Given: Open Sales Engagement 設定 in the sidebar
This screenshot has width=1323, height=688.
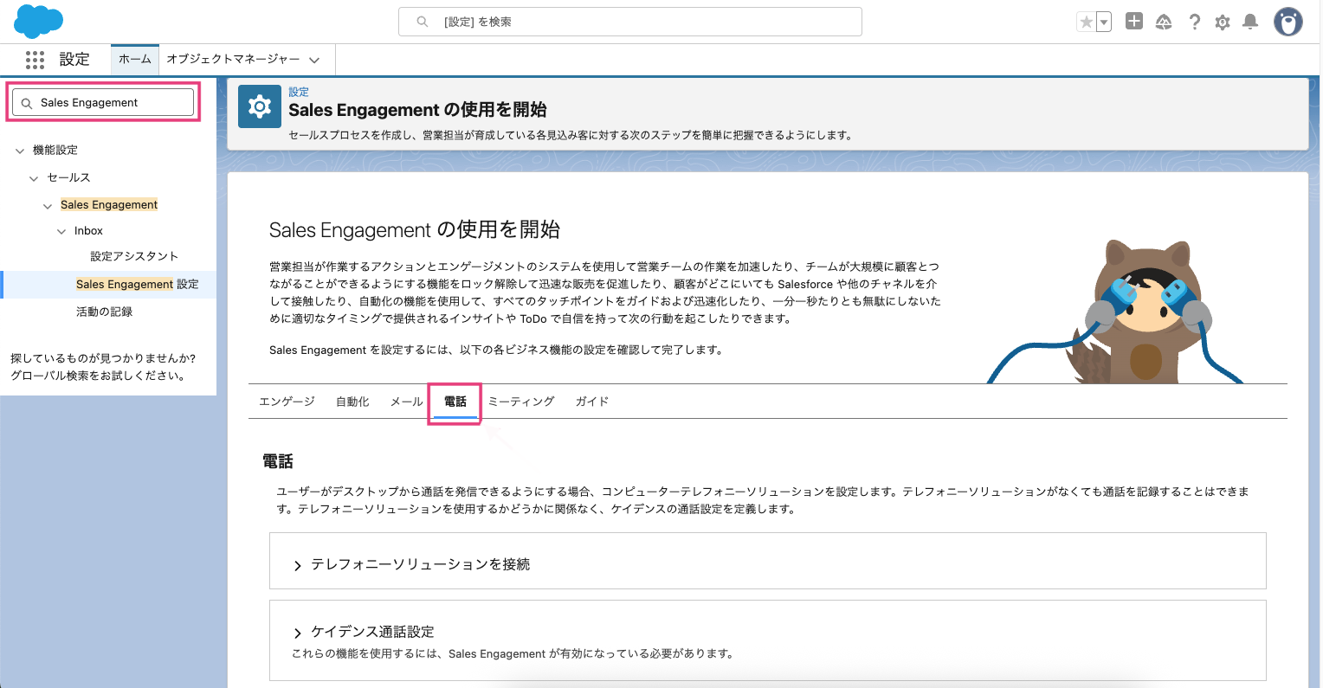Looking at the screenshot, I should click(137, 284).
